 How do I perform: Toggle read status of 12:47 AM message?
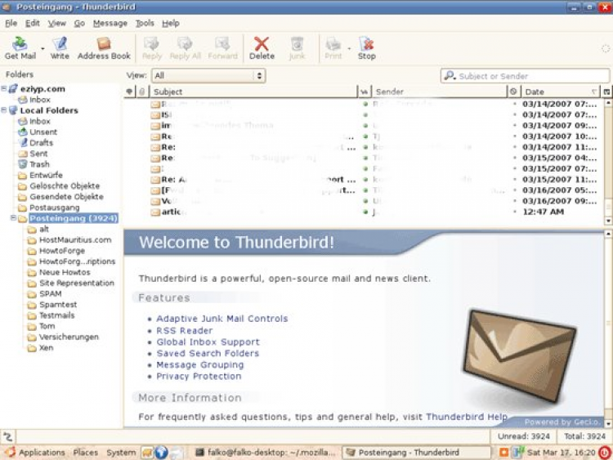point(365,212)
